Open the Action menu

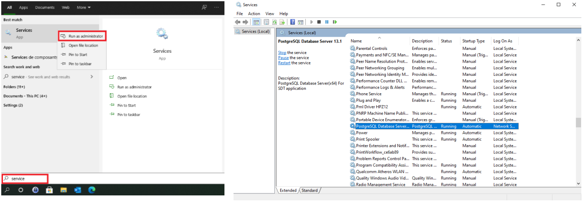pos(254,14)
